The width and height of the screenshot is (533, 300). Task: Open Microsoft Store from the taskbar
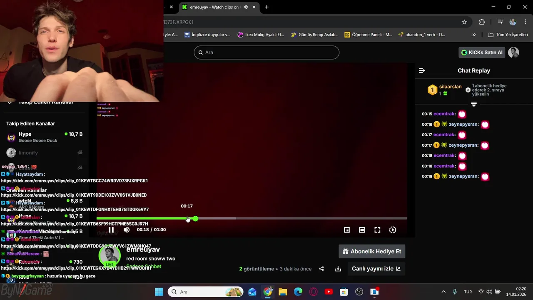pyautogui.click(x=344, y=292)
